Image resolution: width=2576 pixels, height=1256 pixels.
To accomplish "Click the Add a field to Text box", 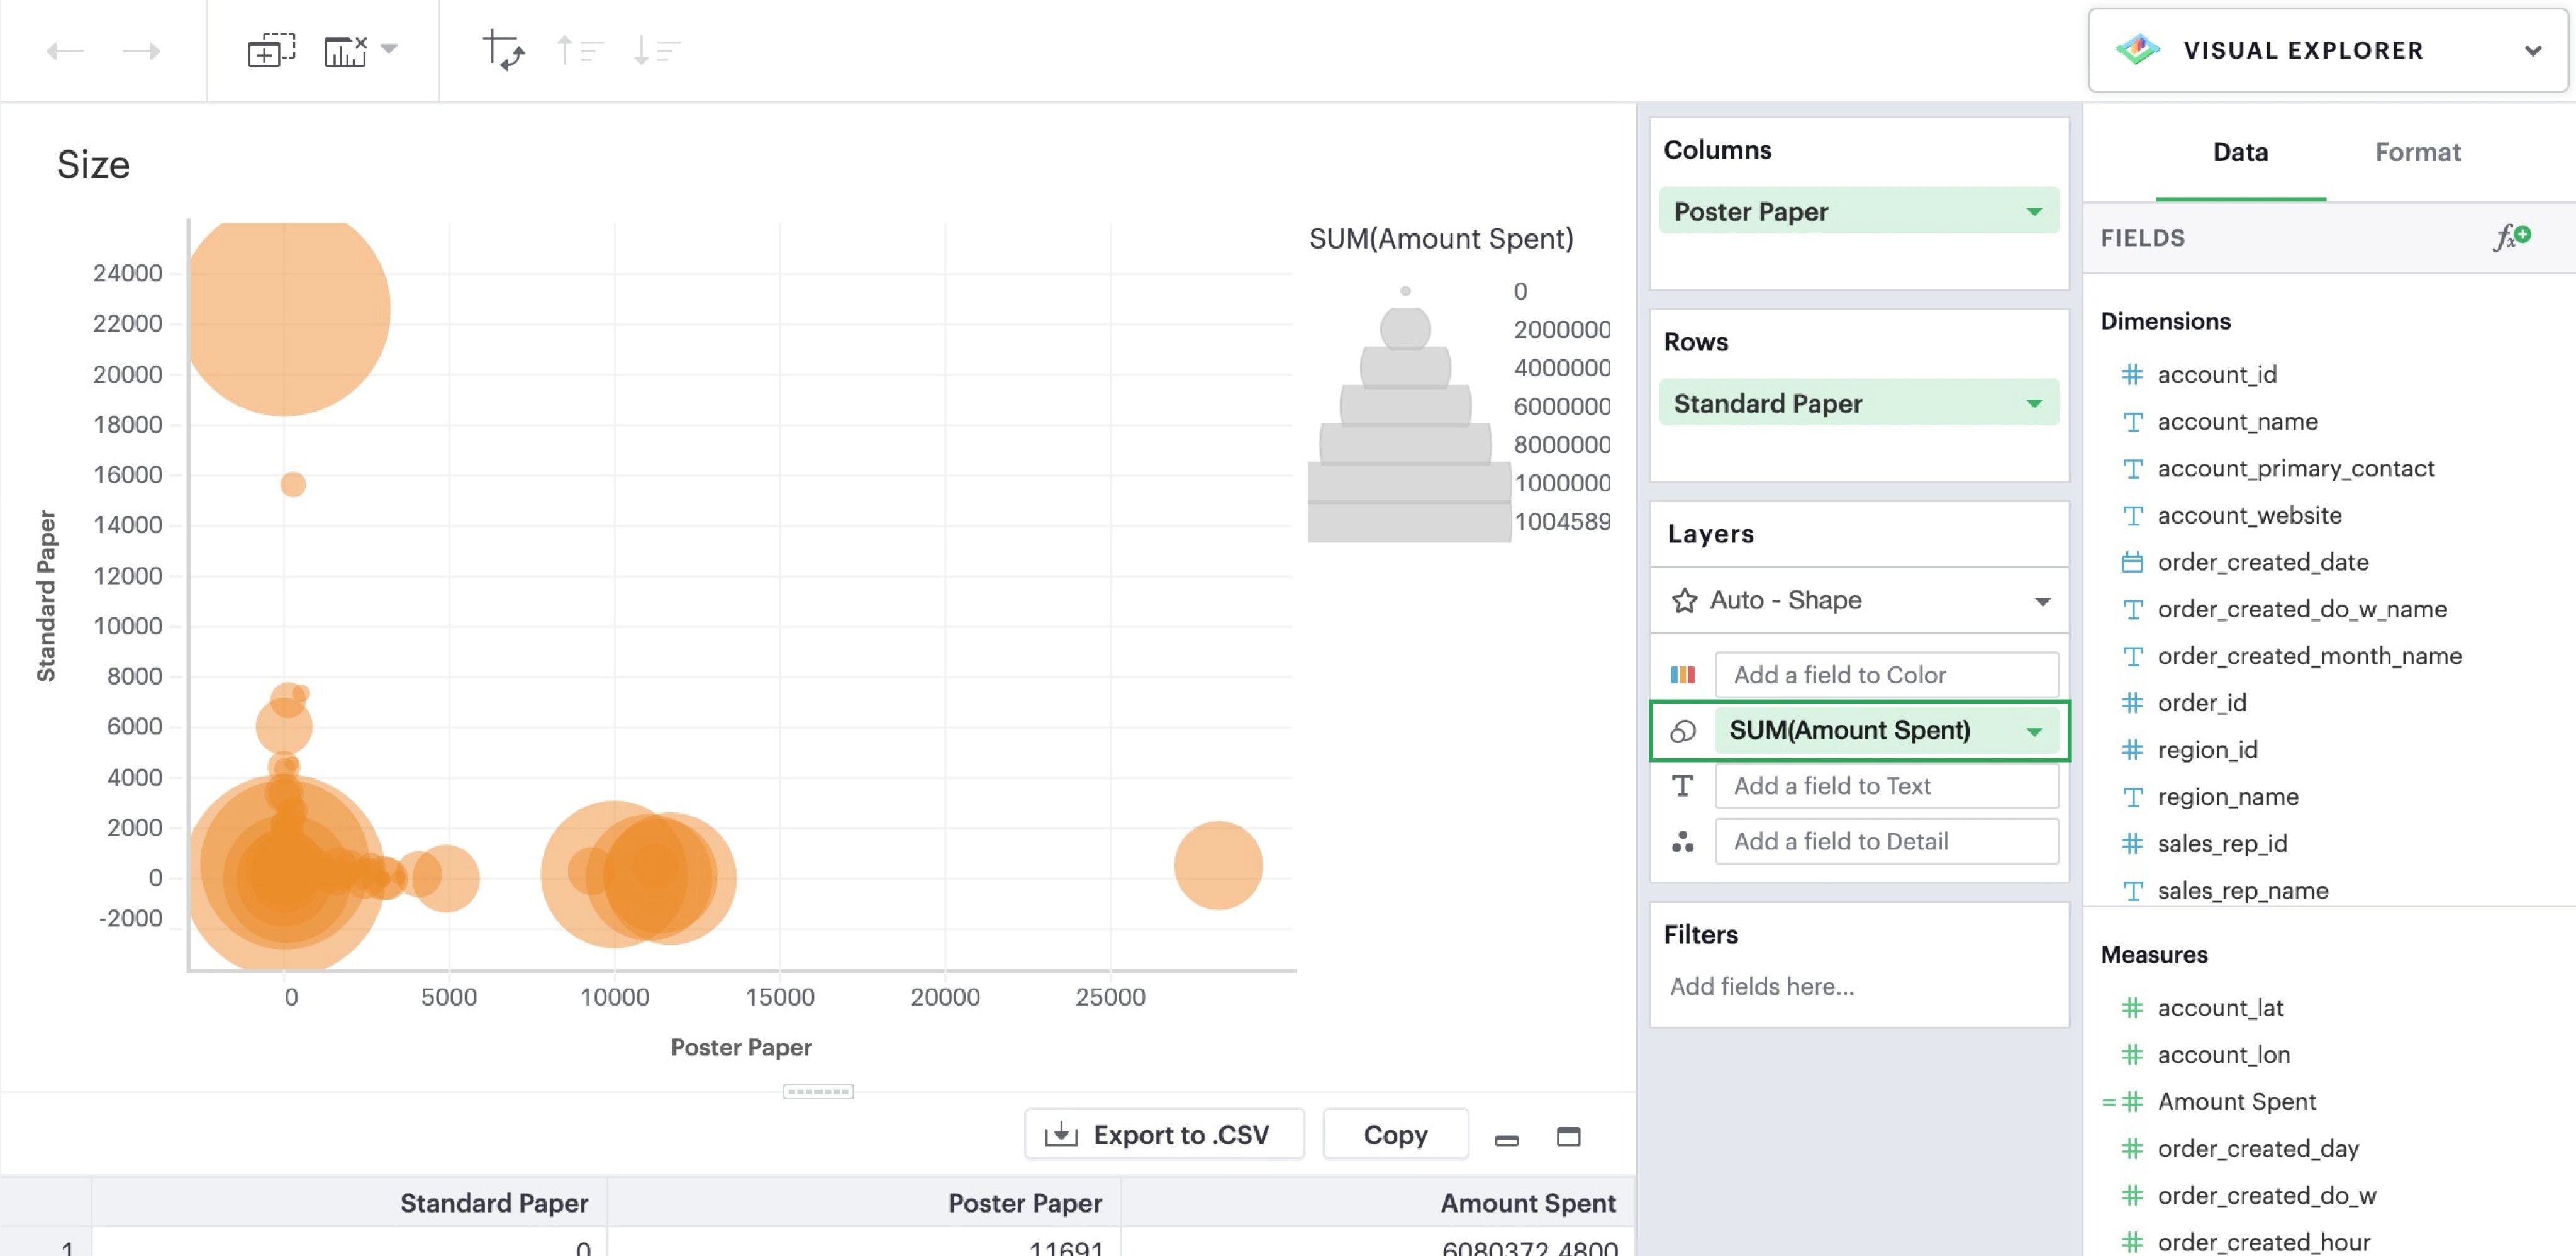I will click(1886, 786).
